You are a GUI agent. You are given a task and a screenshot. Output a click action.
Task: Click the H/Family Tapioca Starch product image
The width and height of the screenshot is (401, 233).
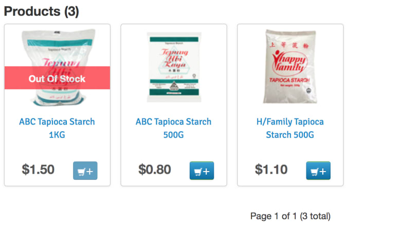pos(290,67)
